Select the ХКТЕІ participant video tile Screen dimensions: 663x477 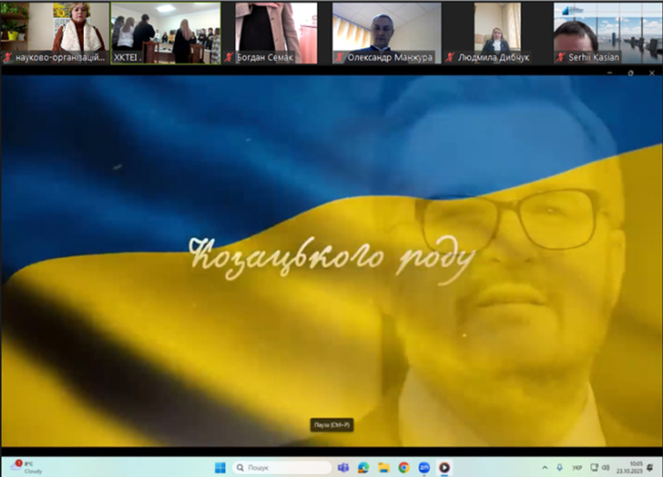[x=166, y=31]
